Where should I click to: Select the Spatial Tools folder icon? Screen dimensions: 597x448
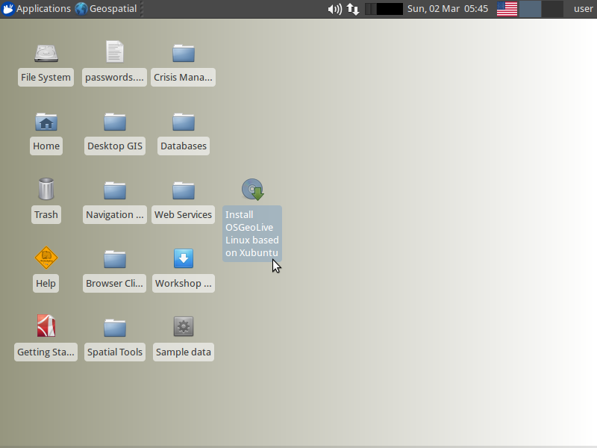[115, 328]
